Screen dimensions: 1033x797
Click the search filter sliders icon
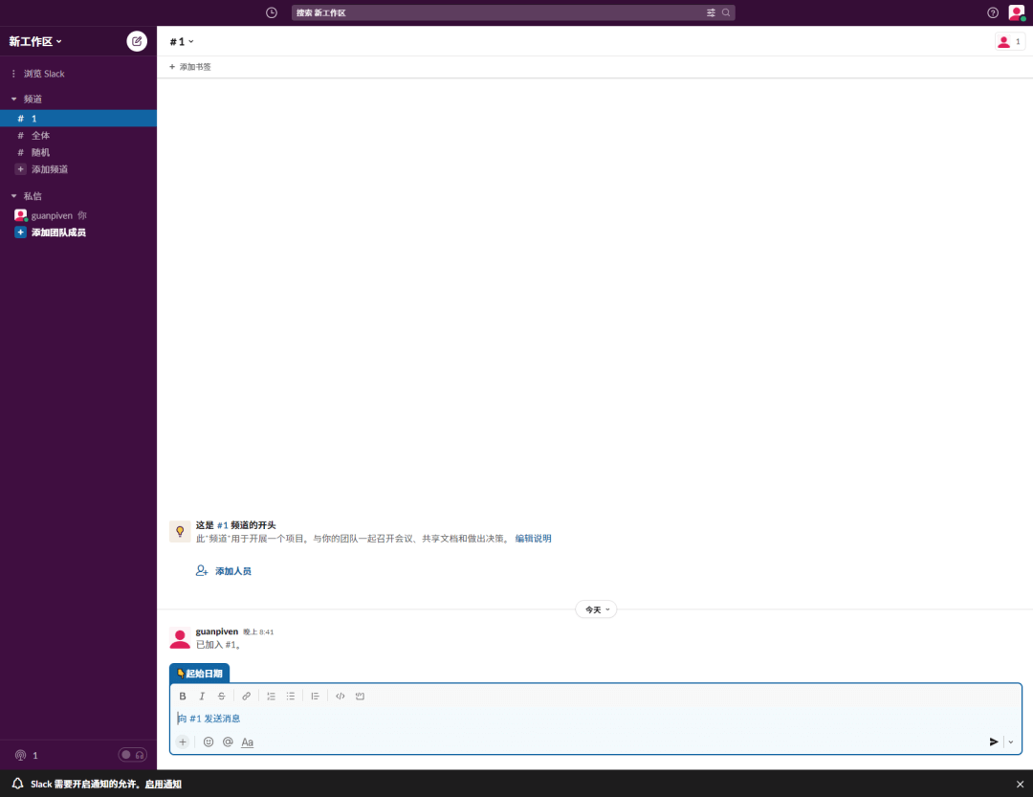pos(711,12)
